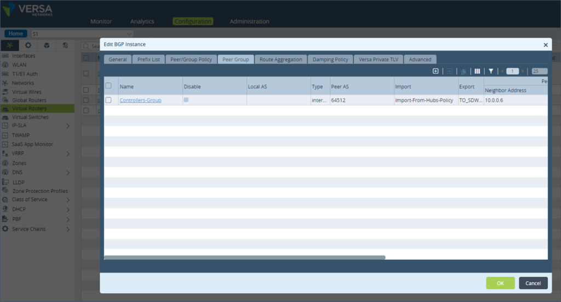Click the horizontal scrollbar in the table
561x302 pixels.
[x=244, y=257]
